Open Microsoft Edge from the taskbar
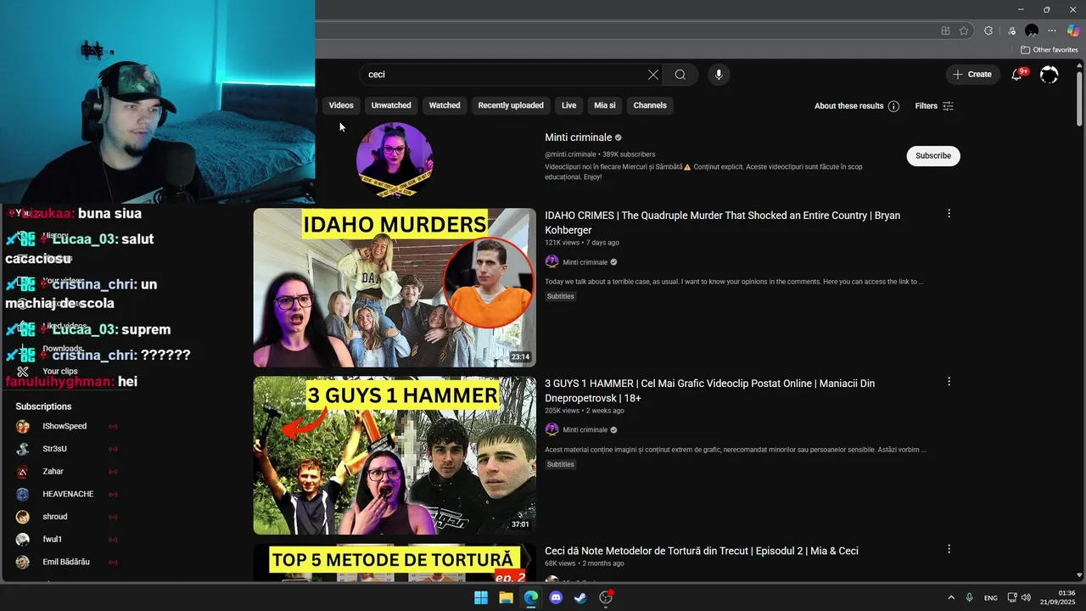 pos(531,597)
